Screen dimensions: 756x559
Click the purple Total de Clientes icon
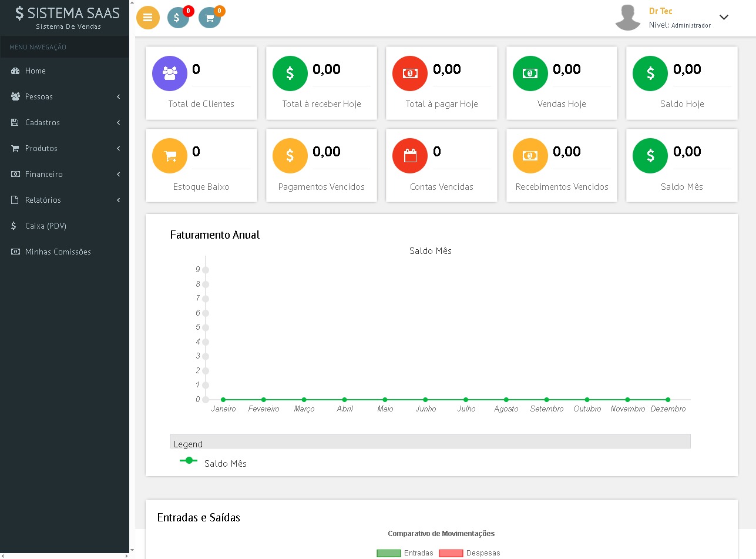pyautogui.click(x=170, y=73)
